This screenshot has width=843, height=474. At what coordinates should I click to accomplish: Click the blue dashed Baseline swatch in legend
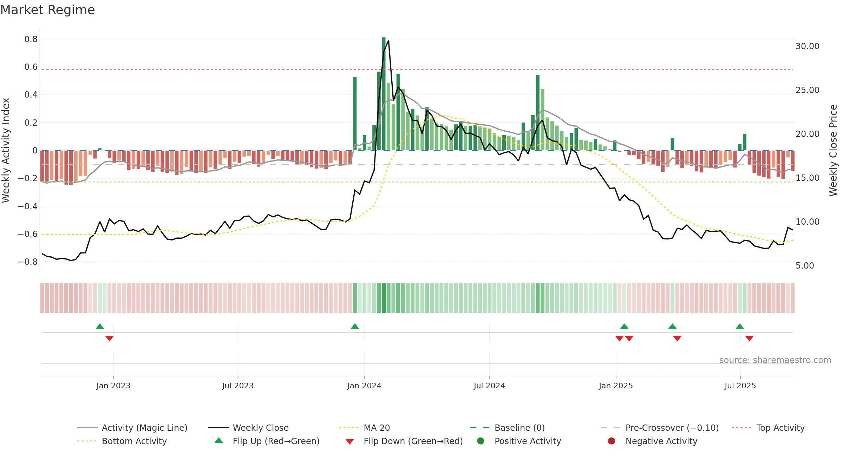(x=479, y=428)
